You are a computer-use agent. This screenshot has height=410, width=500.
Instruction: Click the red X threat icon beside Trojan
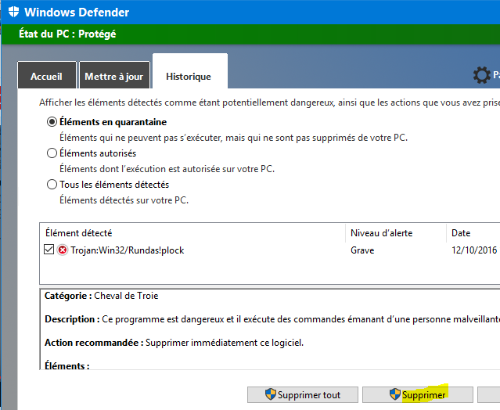(x=63, y=250)
